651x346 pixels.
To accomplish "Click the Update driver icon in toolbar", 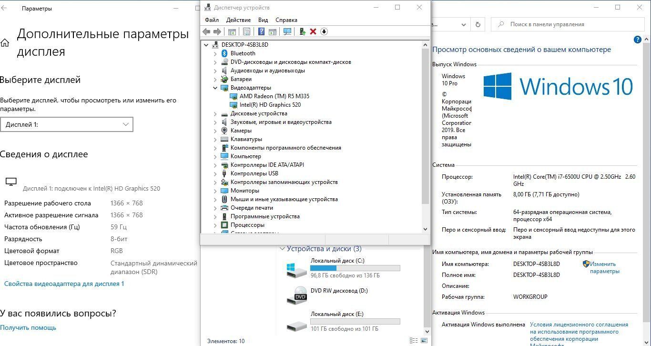I will coord(302,31).
